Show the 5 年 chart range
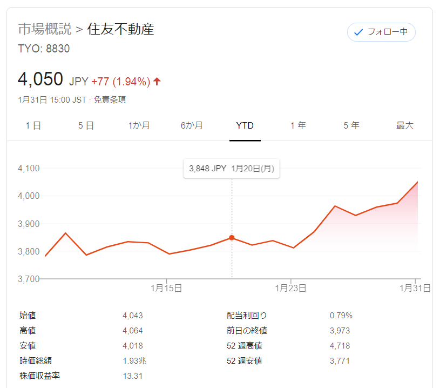This screenshot has height=388, width=440. click(x=351, y=125)
